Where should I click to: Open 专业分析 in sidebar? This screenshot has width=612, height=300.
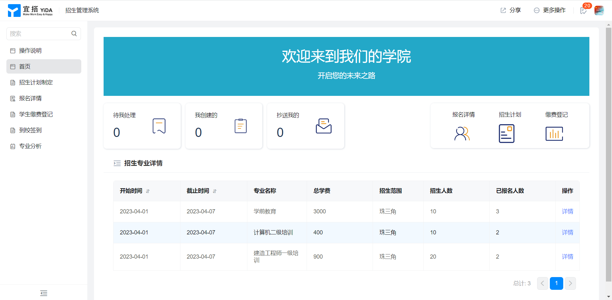click(44, 146)
